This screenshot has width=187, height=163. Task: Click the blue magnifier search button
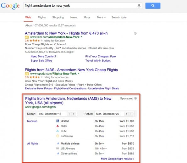click(x=153, y=6)
